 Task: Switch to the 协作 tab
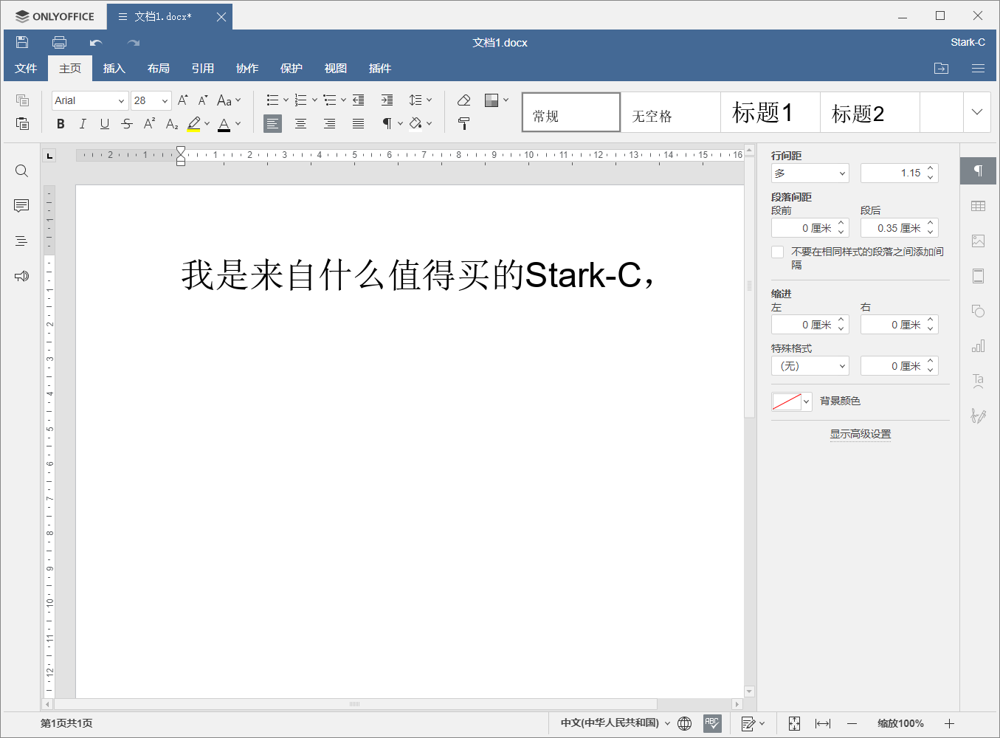(247, 69)
